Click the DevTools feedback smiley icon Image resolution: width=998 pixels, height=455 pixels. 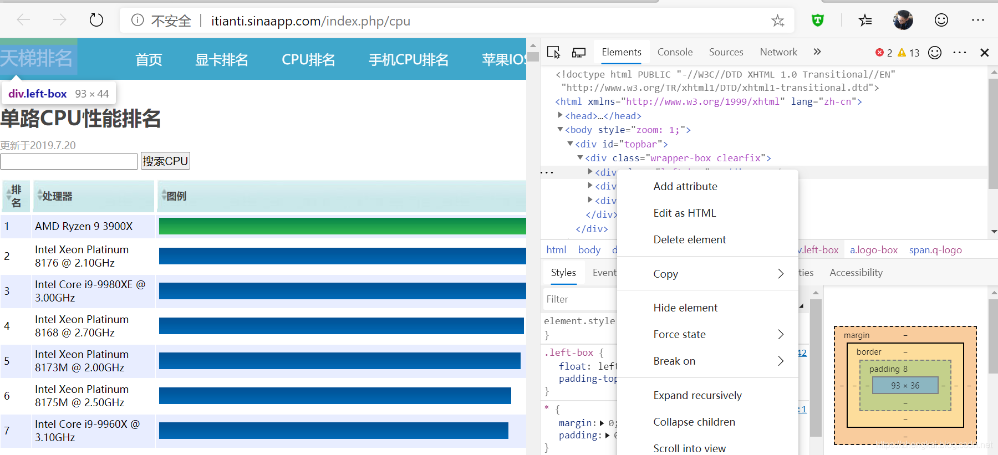click(x=935, y=53)
